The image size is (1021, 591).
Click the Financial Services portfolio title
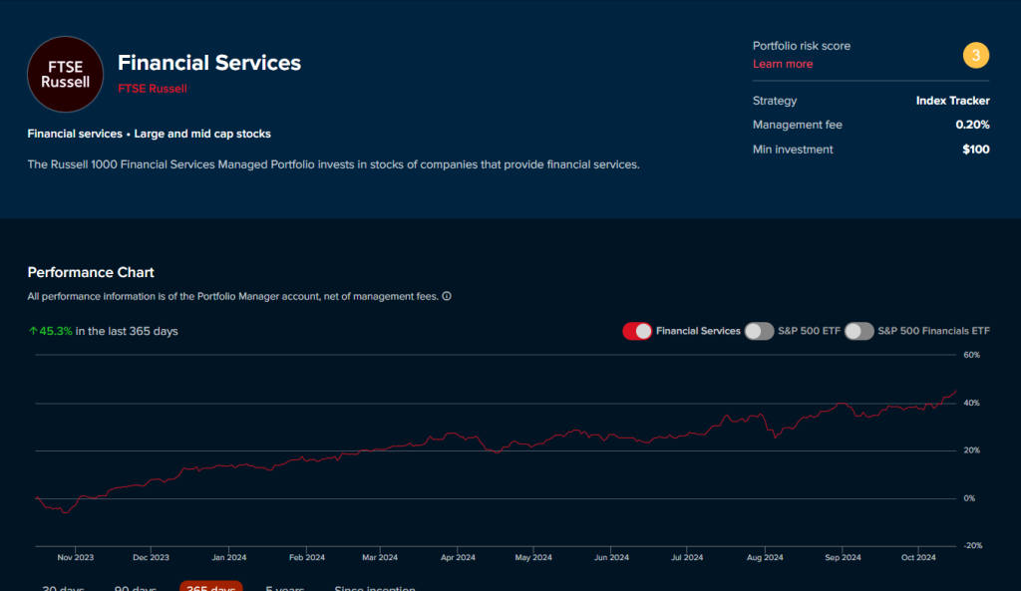[209, 63]
